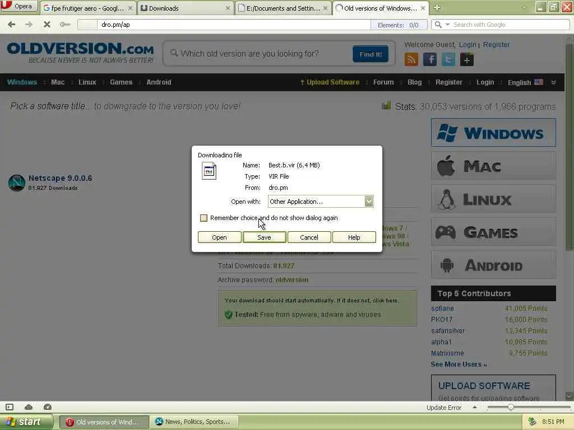
Task: Click the Opera Link cloud icon
Action: pyautogui.click(x=29, y=407)
